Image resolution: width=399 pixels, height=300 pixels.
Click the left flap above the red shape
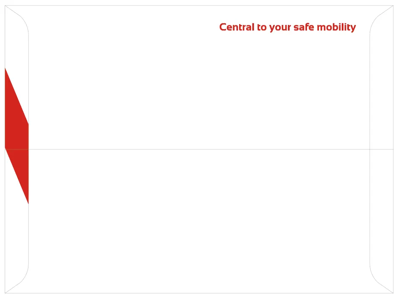(x=16, y=47)
